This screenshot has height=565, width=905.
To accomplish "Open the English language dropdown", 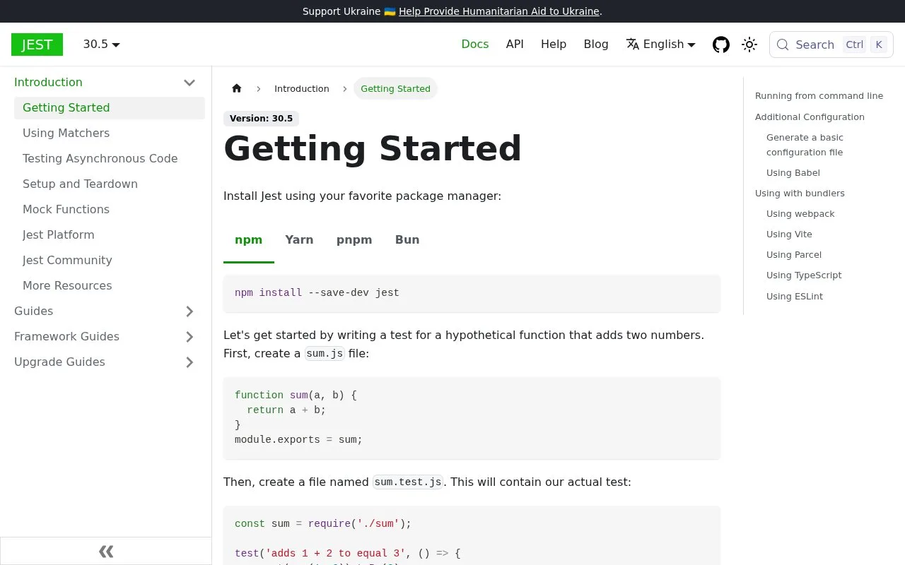I will (x=660, y=44).
